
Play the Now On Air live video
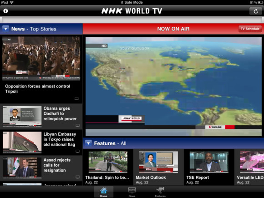point(173,86)
